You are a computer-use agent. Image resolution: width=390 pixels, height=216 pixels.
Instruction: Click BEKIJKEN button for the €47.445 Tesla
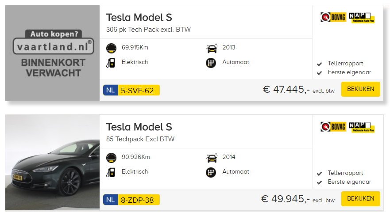click(x=361, y=89)
